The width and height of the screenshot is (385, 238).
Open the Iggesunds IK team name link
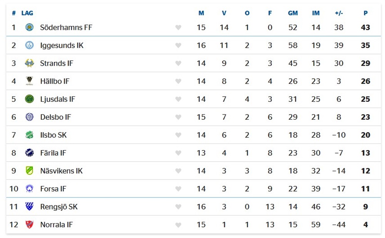[62, 46]
